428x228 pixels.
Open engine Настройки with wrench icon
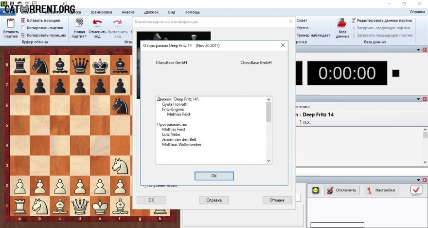tap(381, 190)
